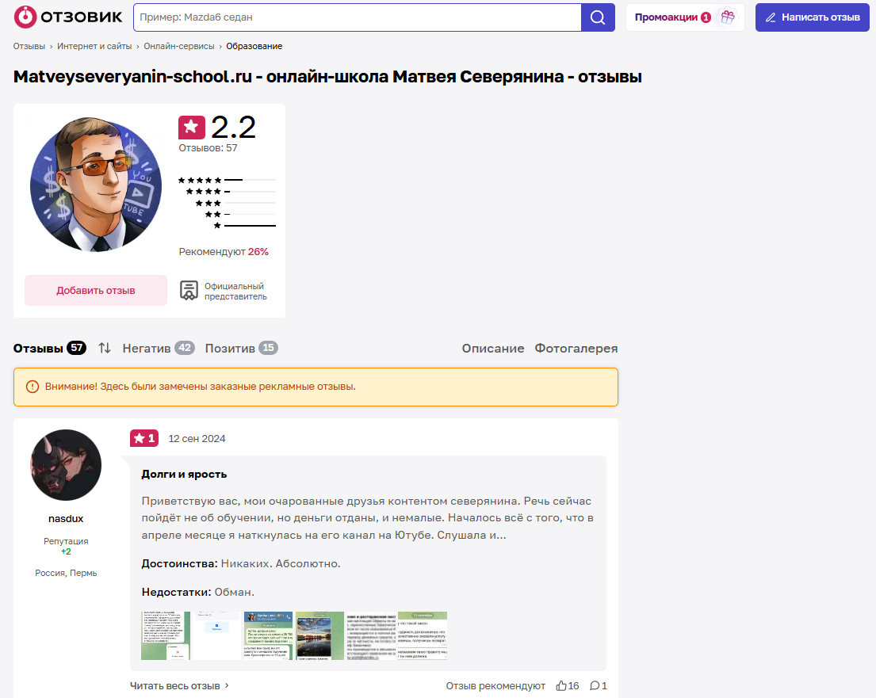The image size is (876, 698).
Task: Click review date '12 сен 2024'
Action: tap(197, 439)
